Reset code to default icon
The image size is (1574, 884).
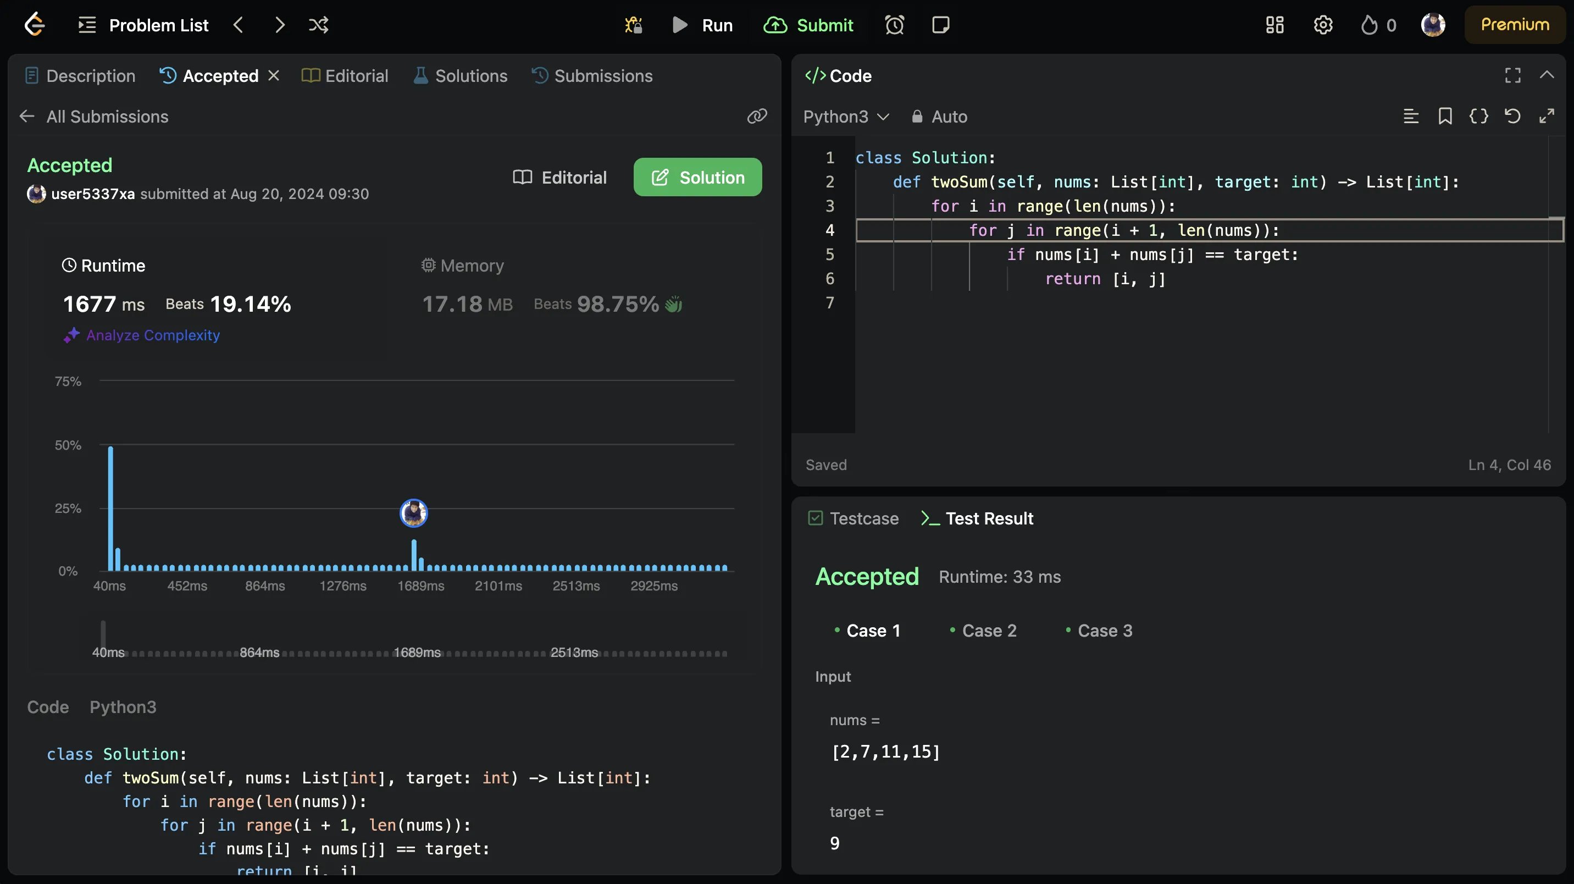[x=1513, y=115]
